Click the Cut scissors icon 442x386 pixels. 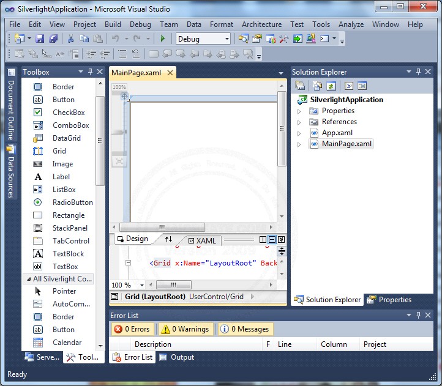[x=70, y=39]
